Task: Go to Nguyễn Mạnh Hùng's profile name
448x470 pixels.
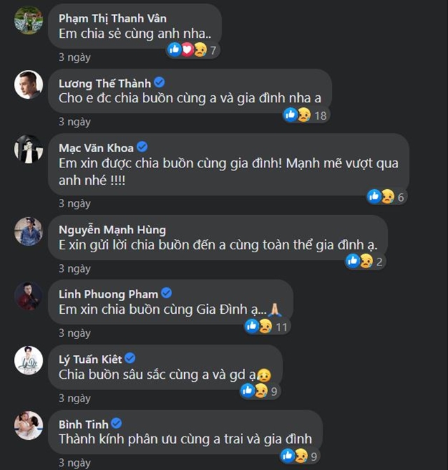Action: [112, 229]
